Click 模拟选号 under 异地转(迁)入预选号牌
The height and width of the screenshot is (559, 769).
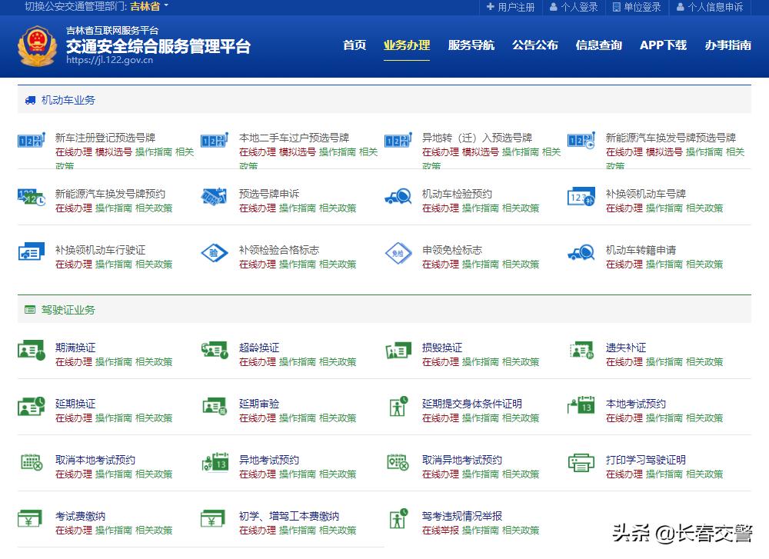point(481,152)
